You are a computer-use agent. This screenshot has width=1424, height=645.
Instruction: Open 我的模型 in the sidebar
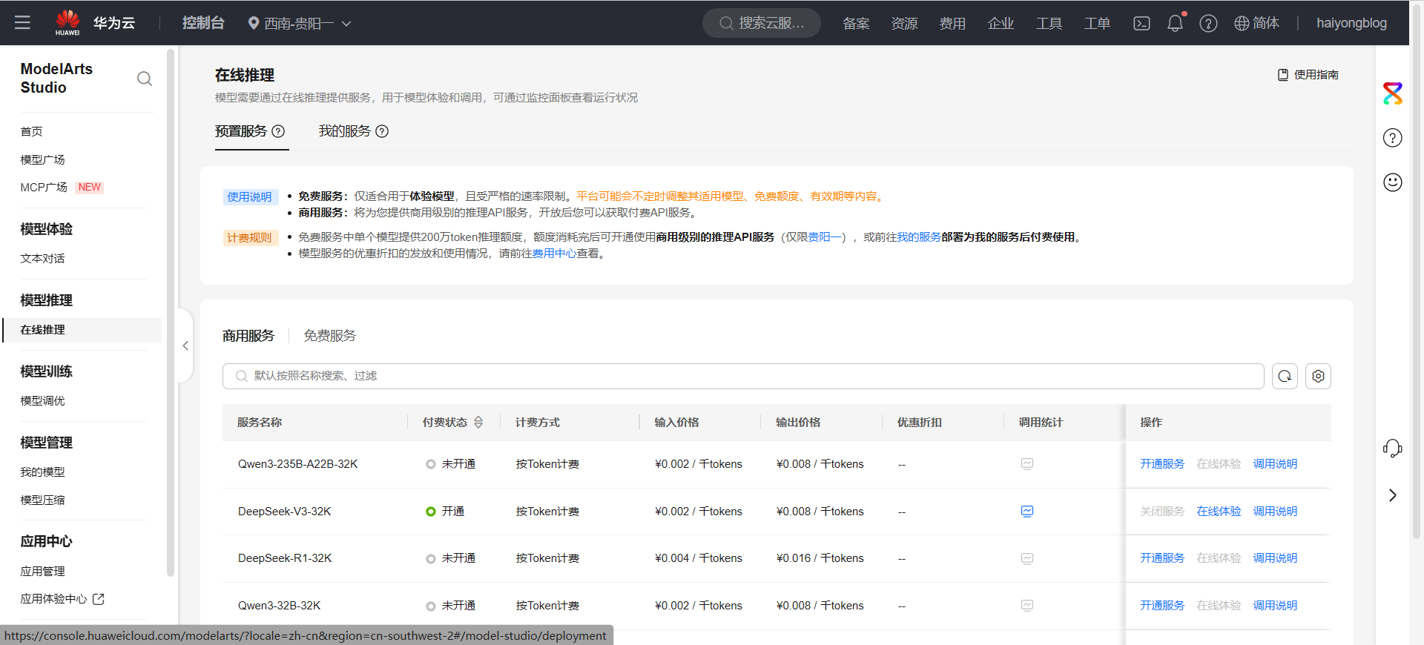coord(42,472)
